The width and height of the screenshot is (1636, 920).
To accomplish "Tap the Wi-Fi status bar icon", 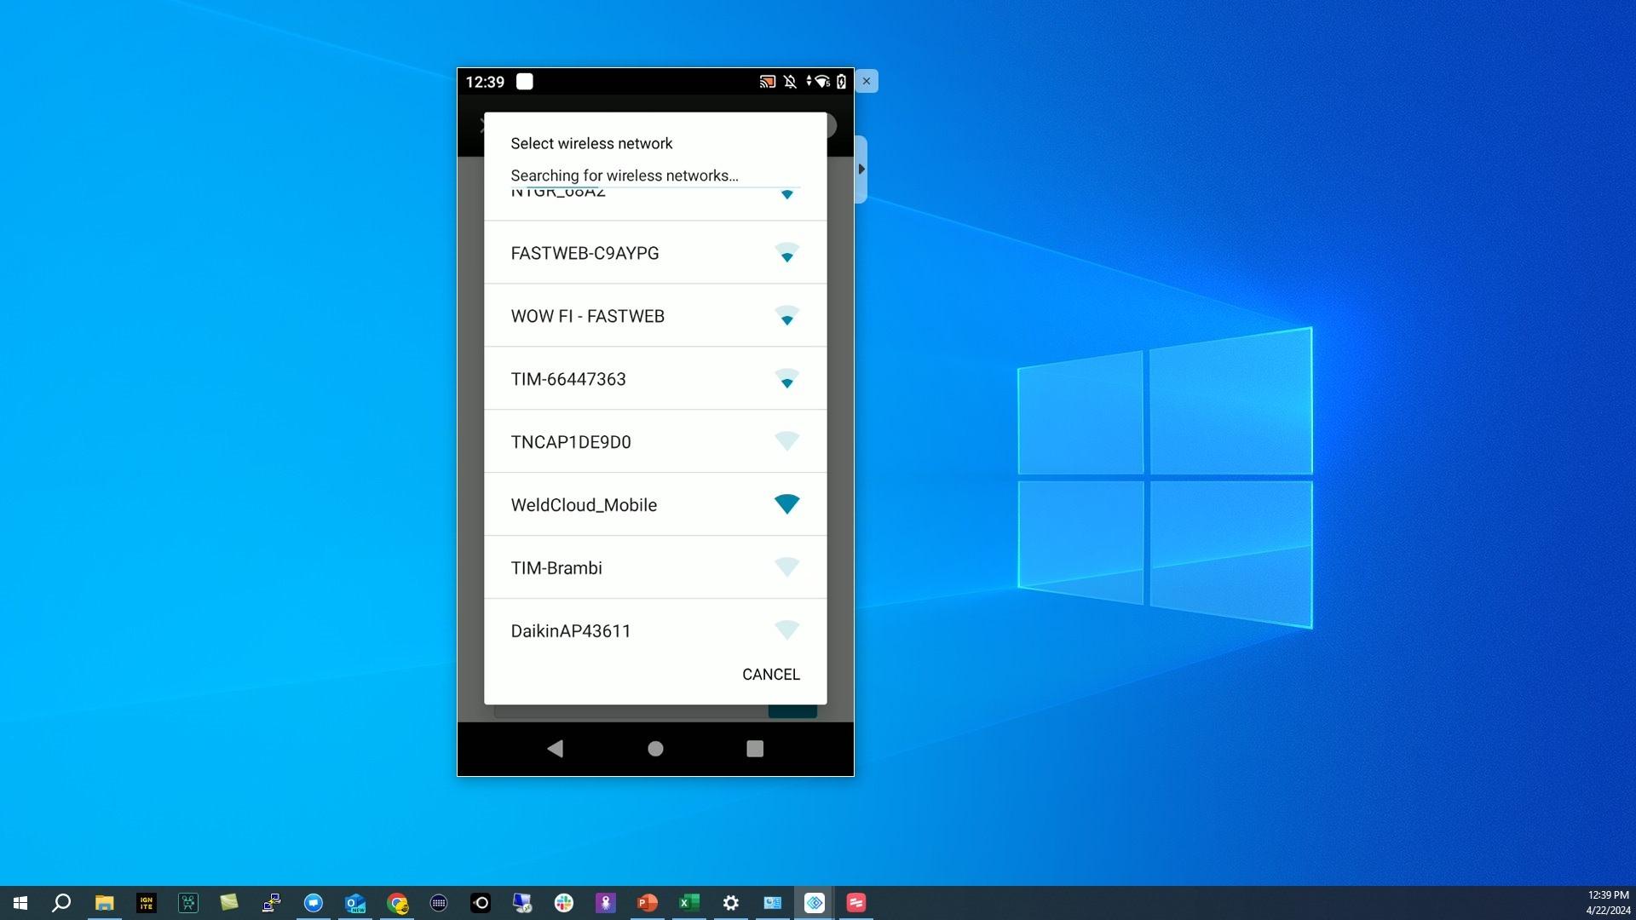I will click(821, 82).
